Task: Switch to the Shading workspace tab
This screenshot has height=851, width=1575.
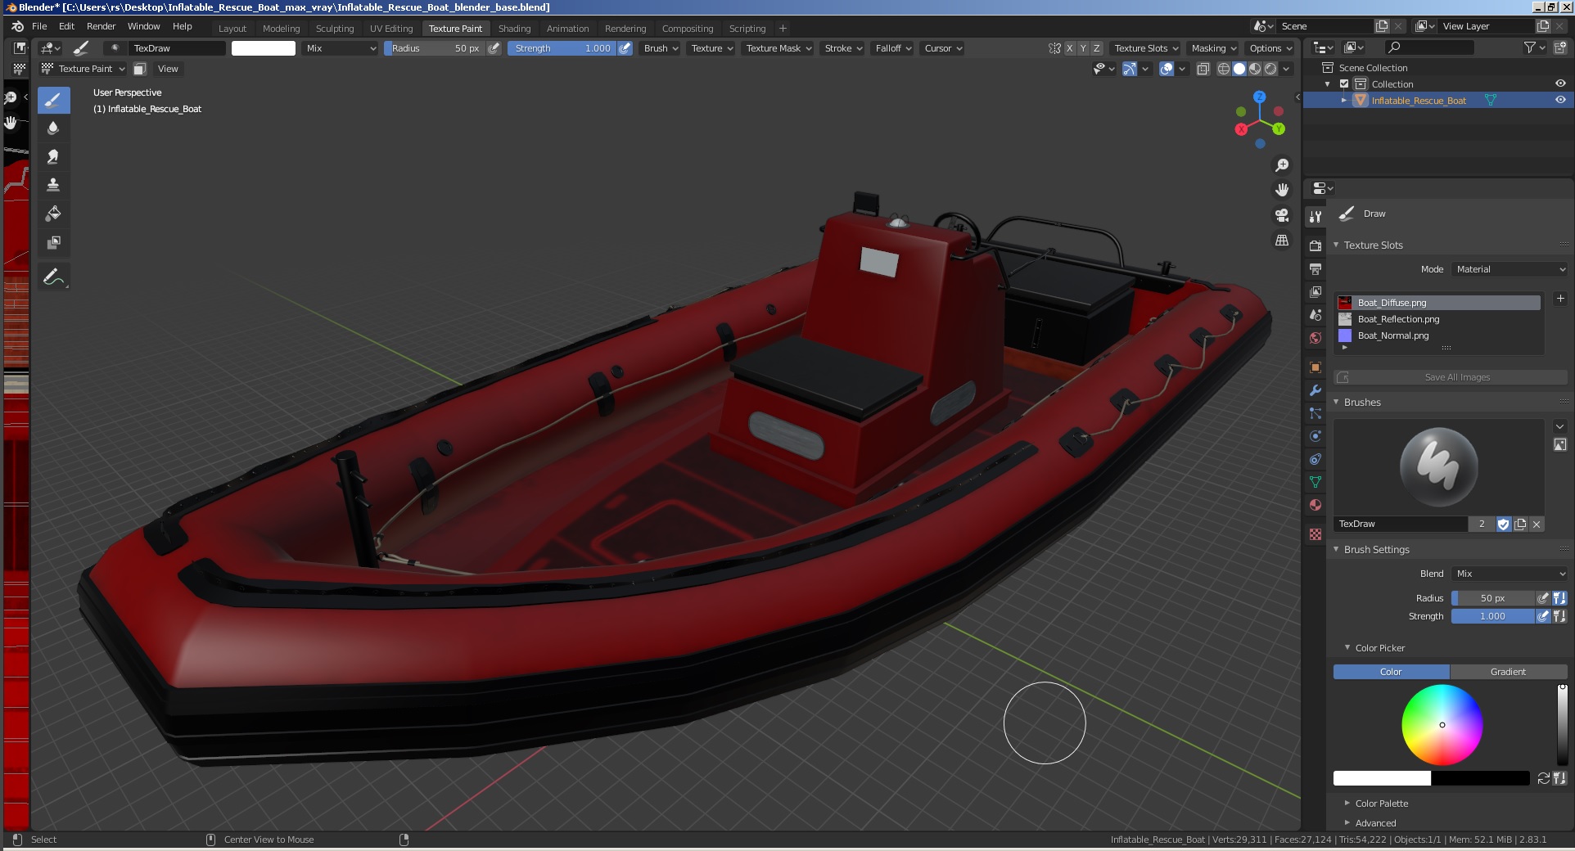Action: (515, 29)
